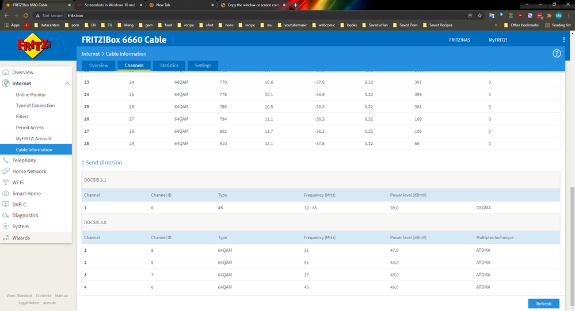575x311 pixels.
Task: Open the Extensions puzzle icon
Action: (549, 16)
